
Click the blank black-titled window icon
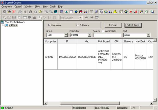click(x=71, y=12)
